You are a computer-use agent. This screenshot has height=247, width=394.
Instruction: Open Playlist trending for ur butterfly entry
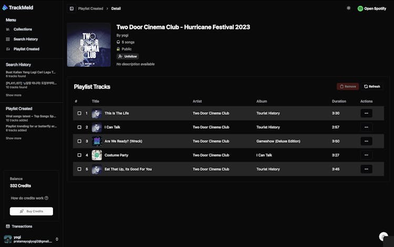(x=31, y=128)
